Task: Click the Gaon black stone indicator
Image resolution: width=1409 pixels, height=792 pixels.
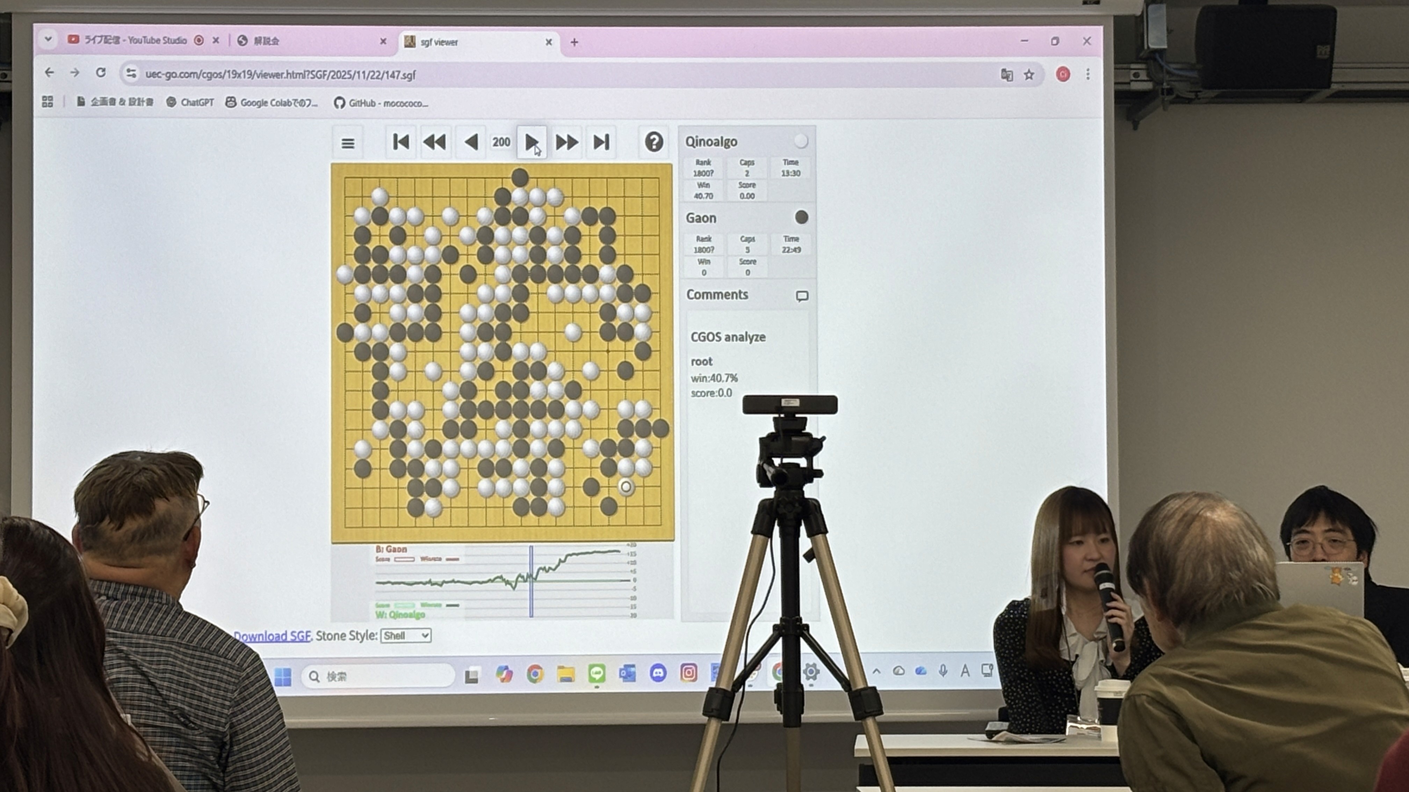Action: 801,218
